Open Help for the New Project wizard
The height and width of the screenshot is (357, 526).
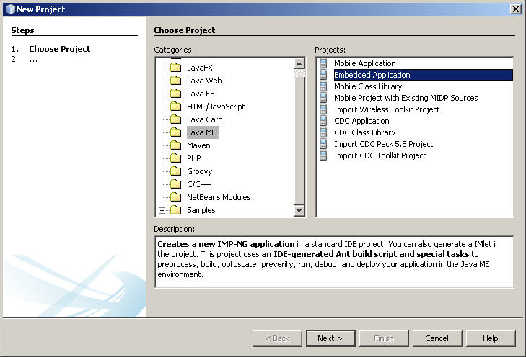point(491,338)
